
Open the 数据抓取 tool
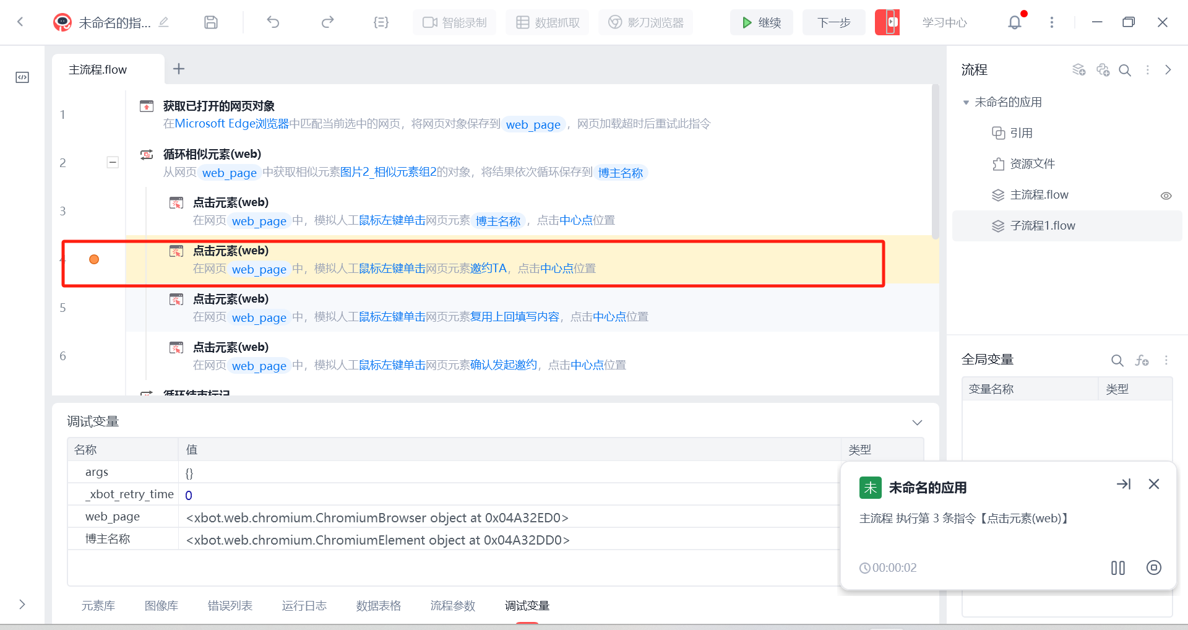click(548, 22)
